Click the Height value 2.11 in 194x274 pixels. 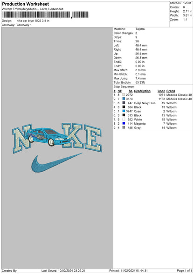coord(187,11)
